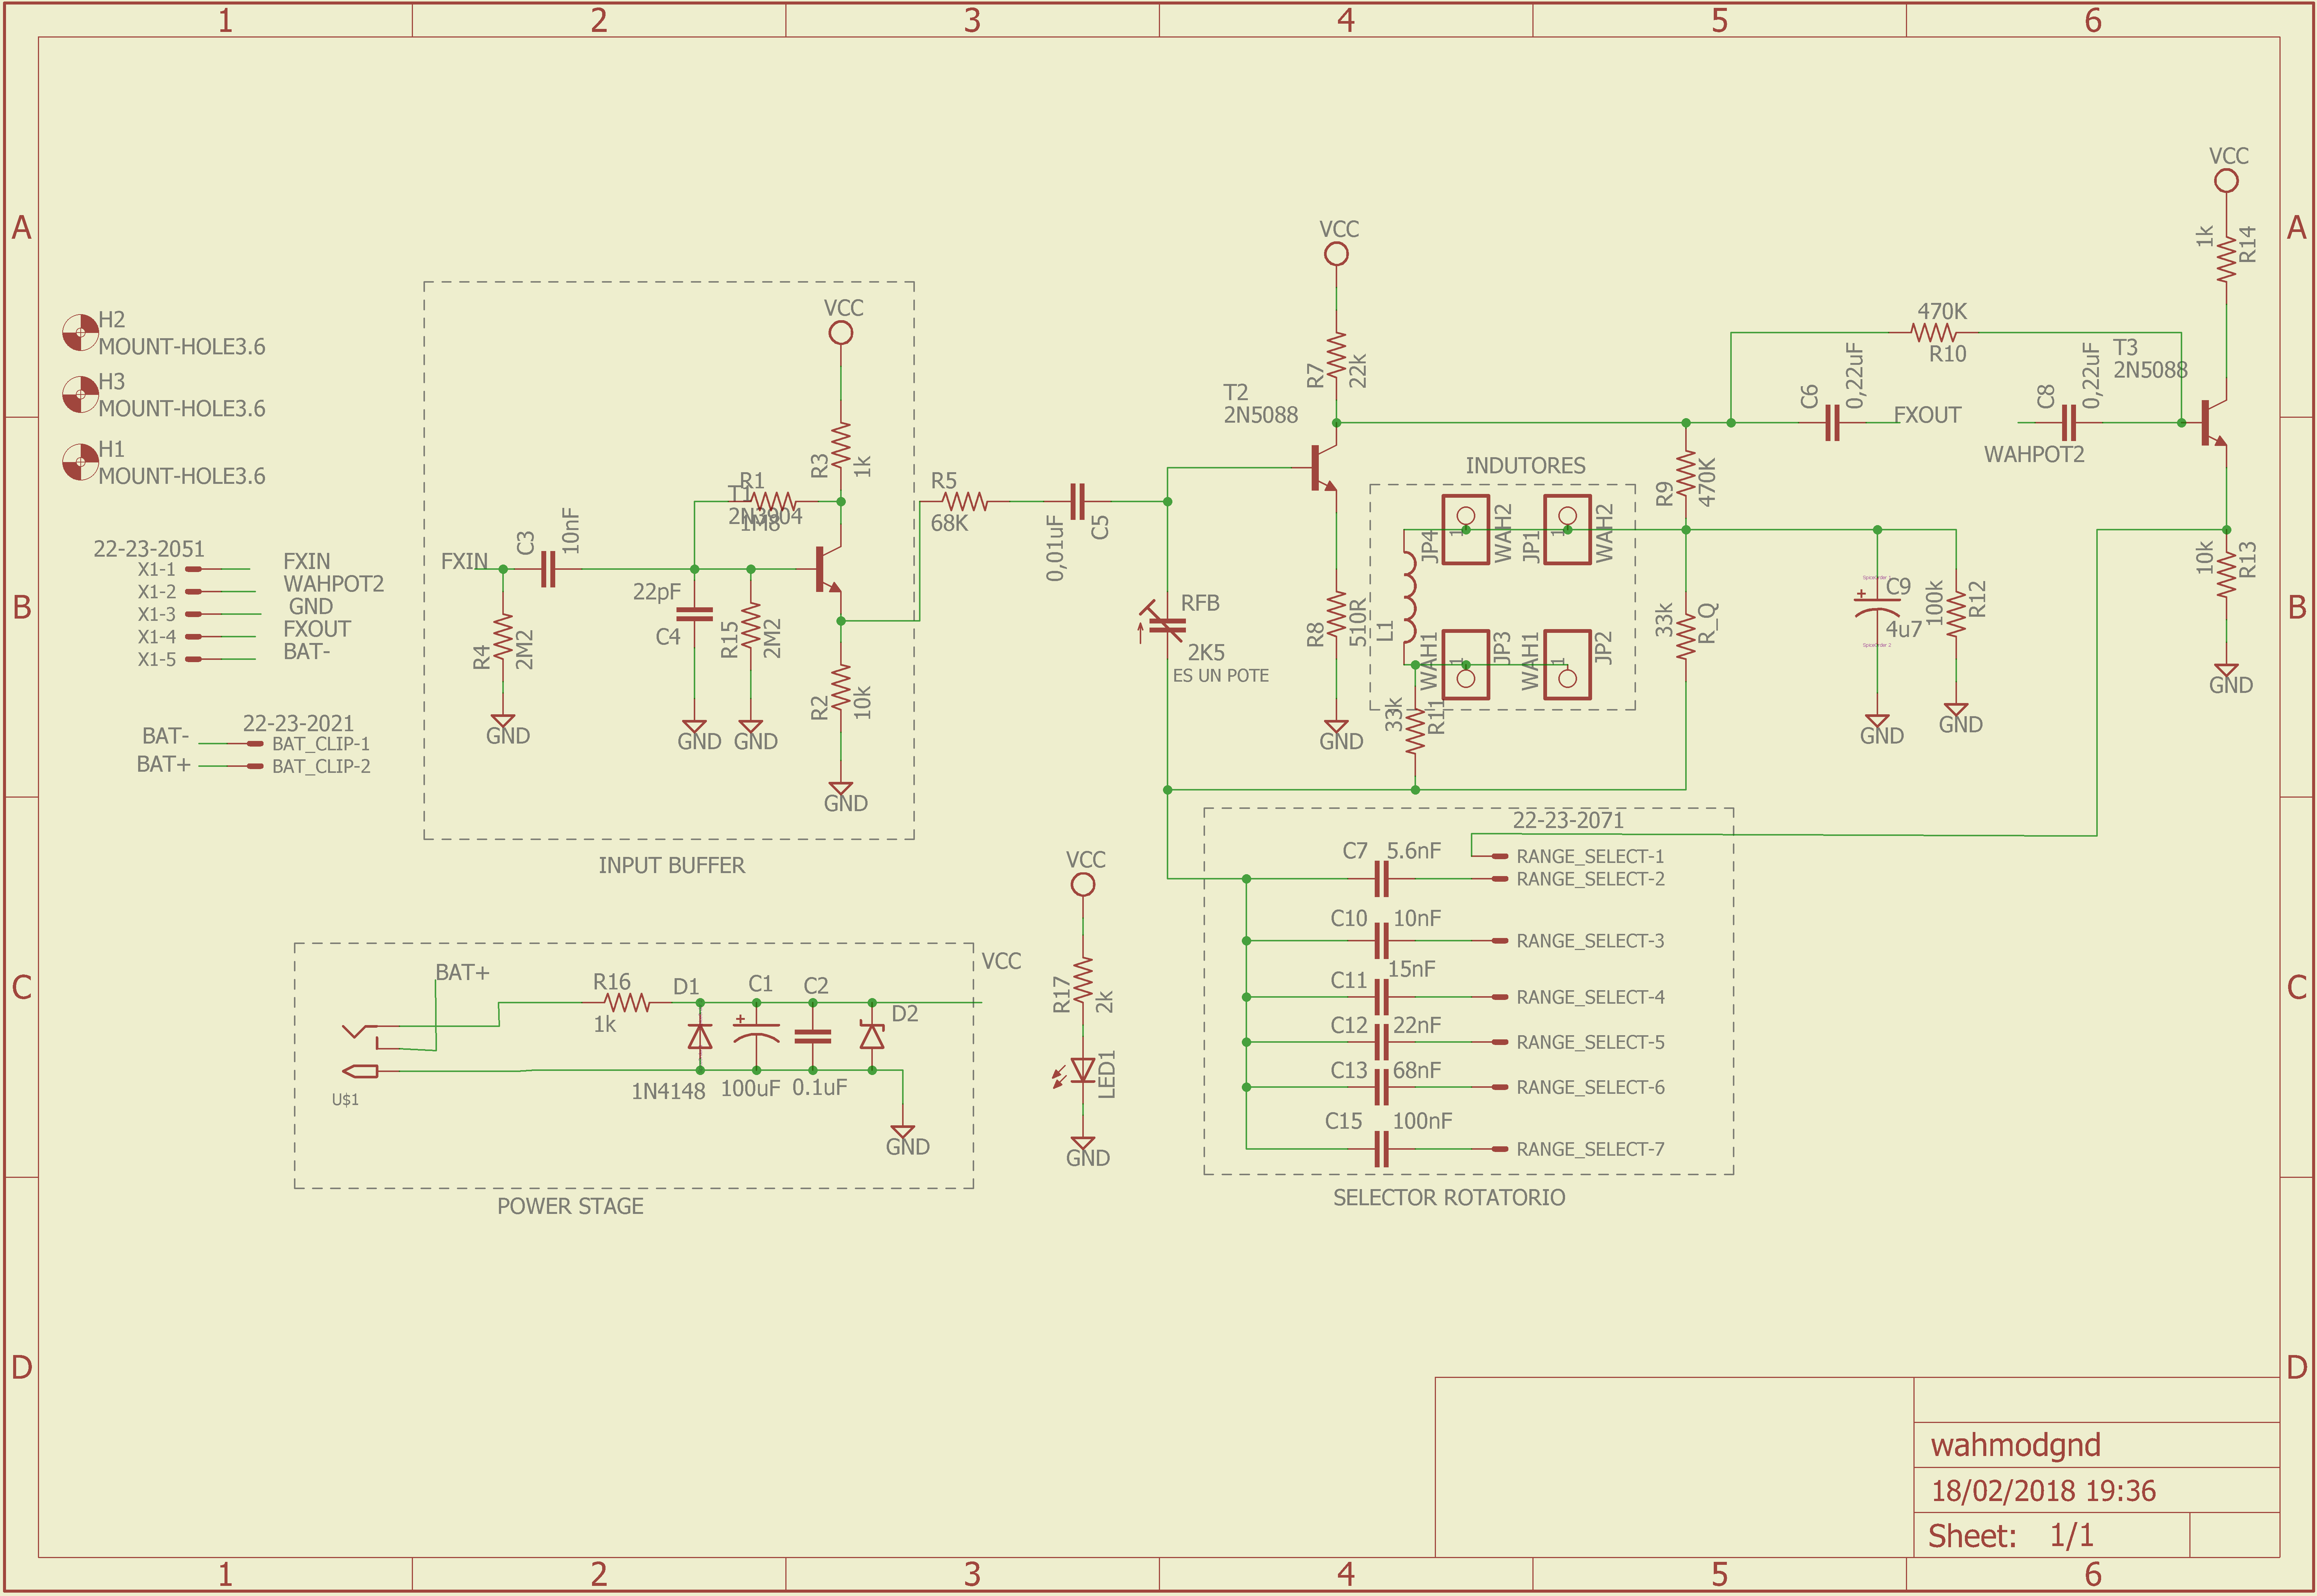Select the C7 5.6nF capacitor
The width and height of the screenshot is (2317, 1596).
tap(1381, 879)
